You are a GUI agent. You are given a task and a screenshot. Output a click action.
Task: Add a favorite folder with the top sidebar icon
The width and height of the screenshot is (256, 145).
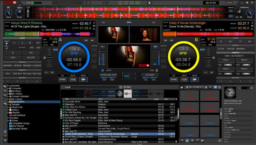tap(5, 87)
